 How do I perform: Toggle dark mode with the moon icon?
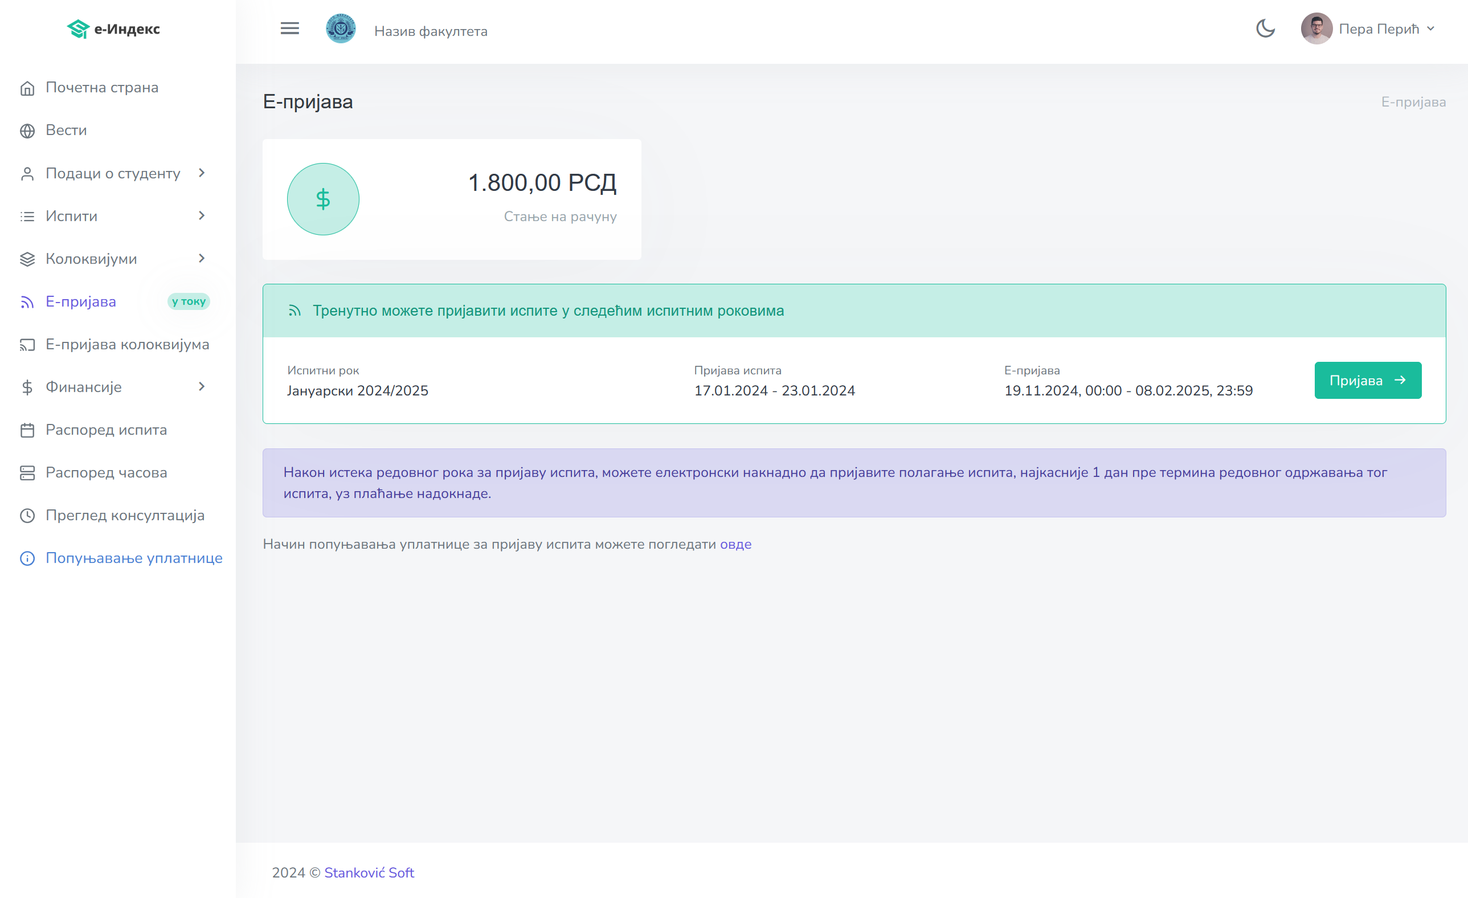(x=1265, y=28)
